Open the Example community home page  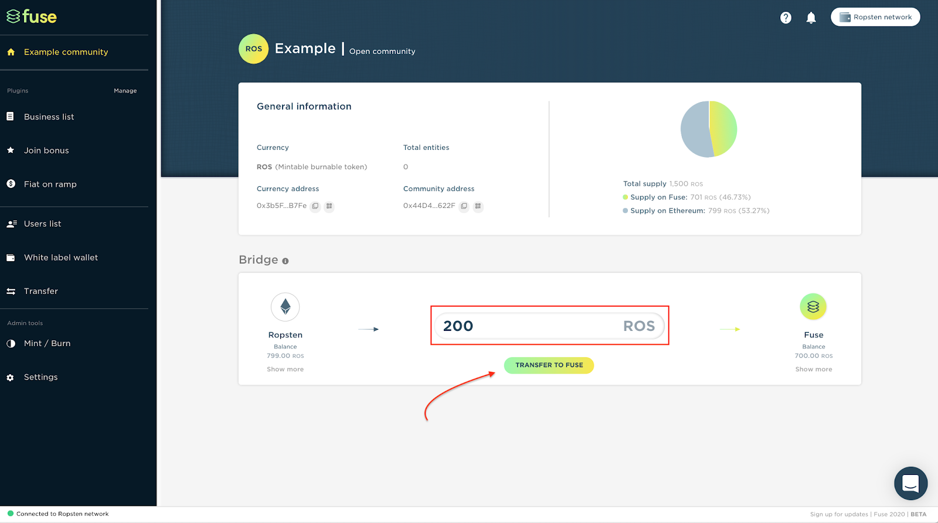click(66, 52)
